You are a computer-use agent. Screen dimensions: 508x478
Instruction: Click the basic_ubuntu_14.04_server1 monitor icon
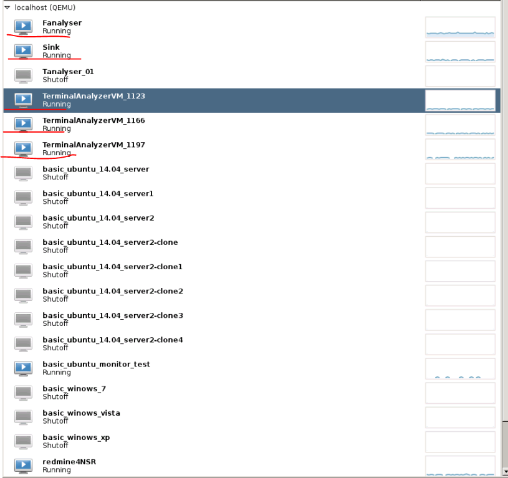(23, 198)
